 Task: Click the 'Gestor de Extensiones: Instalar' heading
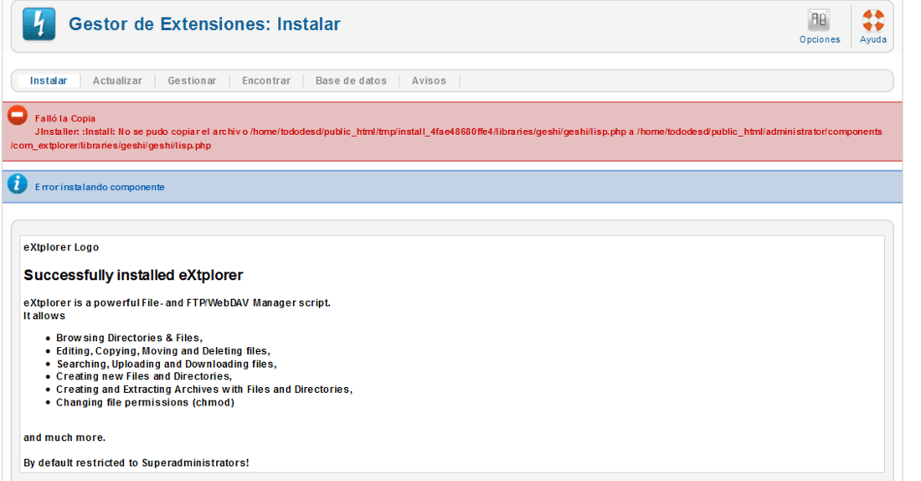(204, 24)
